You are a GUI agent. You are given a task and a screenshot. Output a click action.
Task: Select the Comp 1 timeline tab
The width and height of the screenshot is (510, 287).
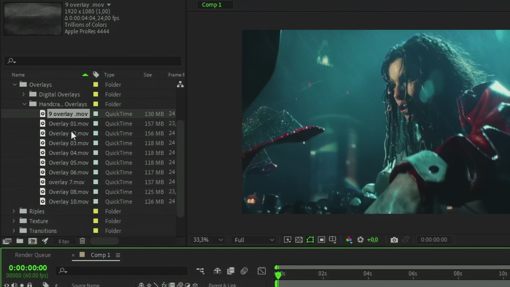click(100, 255)
